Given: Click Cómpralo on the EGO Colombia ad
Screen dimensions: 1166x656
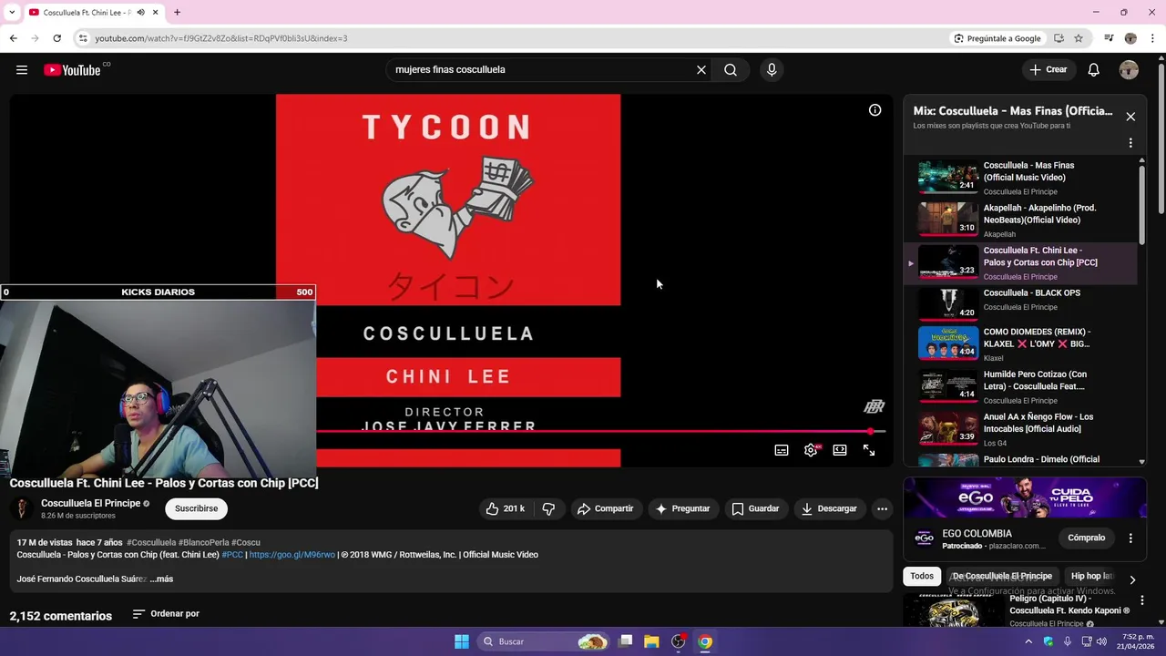Looking at the screenshot, I should [1086, 538].
